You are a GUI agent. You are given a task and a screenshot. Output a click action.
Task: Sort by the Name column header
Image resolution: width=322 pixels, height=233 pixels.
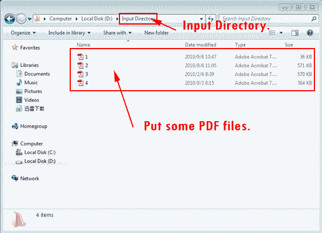pos(83,44)
